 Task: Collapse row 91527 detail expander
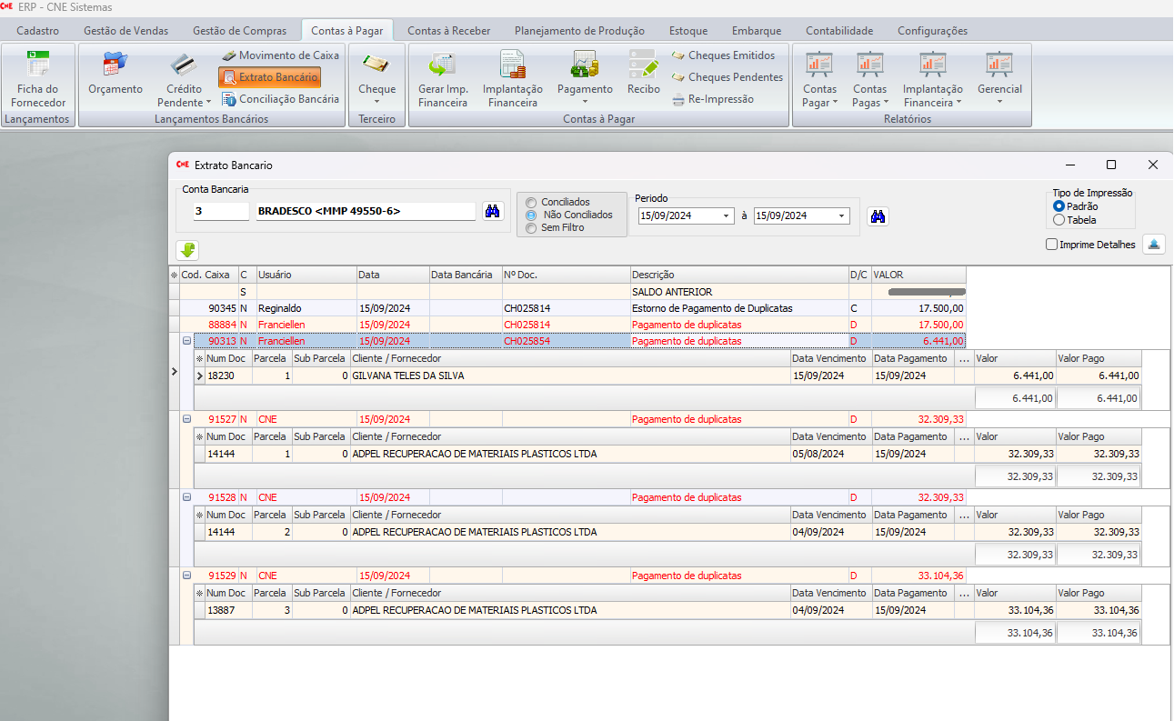[x=186, y=419]
